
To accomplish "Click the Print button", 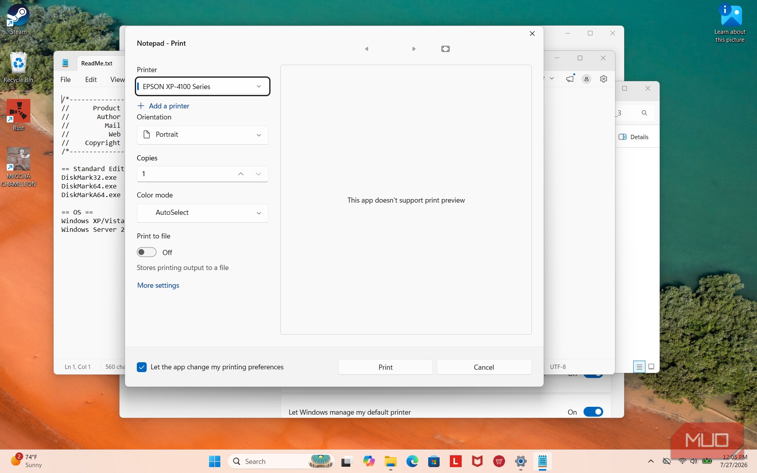I will tap(385, 367).
